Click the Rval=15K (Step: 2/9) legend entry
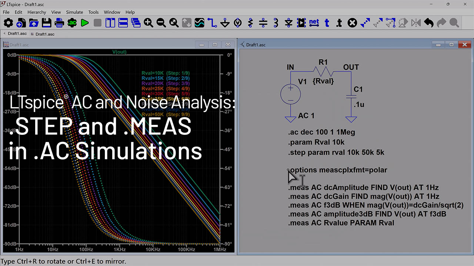 [166, 78]
